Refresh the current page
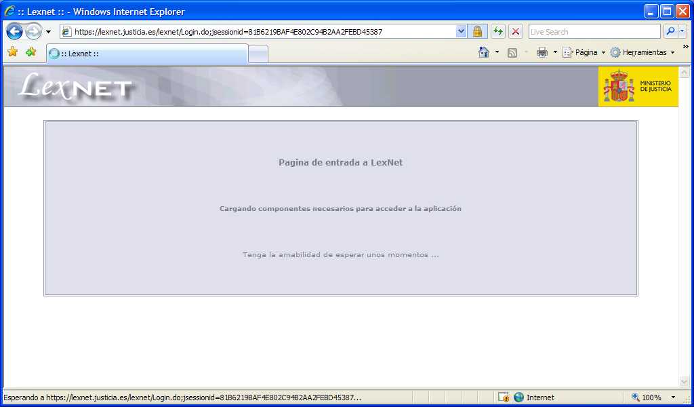694x407 pixels. [x=497, y=31]
